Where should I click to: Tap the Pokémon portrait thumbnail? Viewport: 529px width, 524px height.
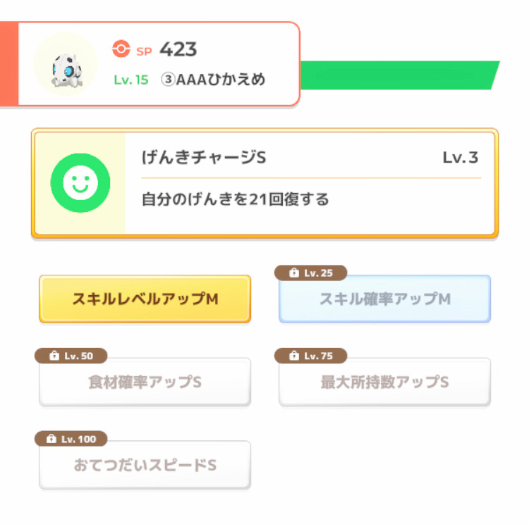pos(66,64)
